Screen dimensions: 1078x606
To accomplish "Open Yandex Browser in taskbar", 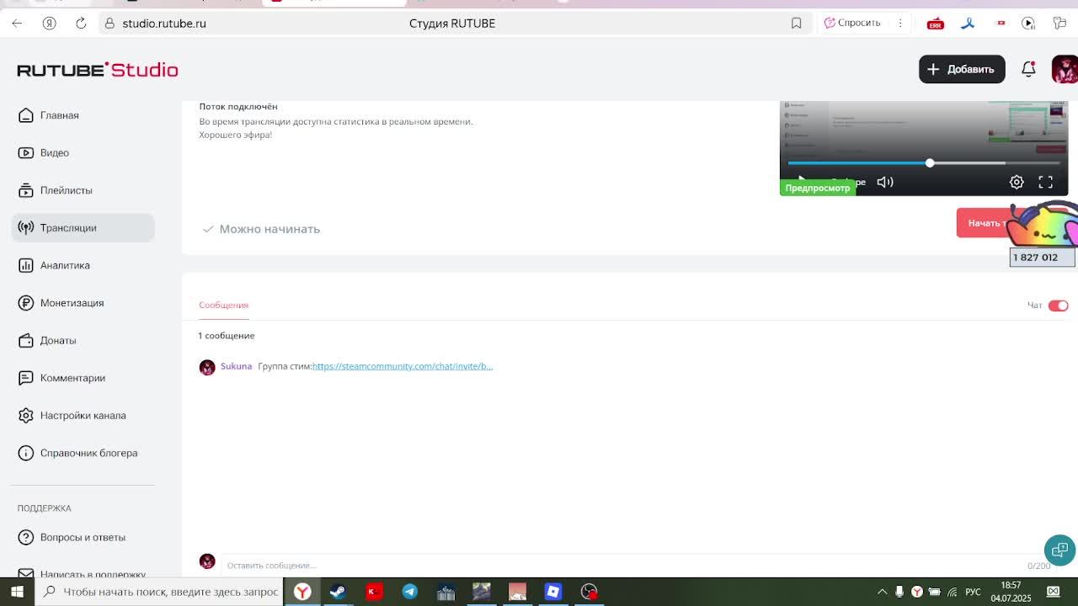I will click(x=302, y=592).
